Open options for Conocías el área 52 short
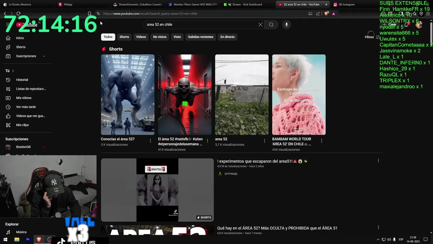 click(x=151, y=141)
